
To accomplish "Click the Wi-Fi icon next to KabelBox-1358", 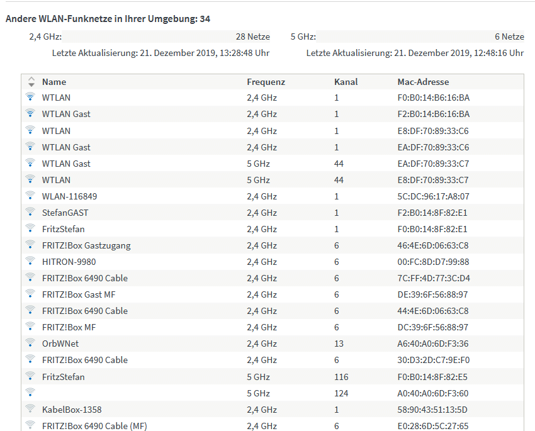I will (x=30, y=409).
